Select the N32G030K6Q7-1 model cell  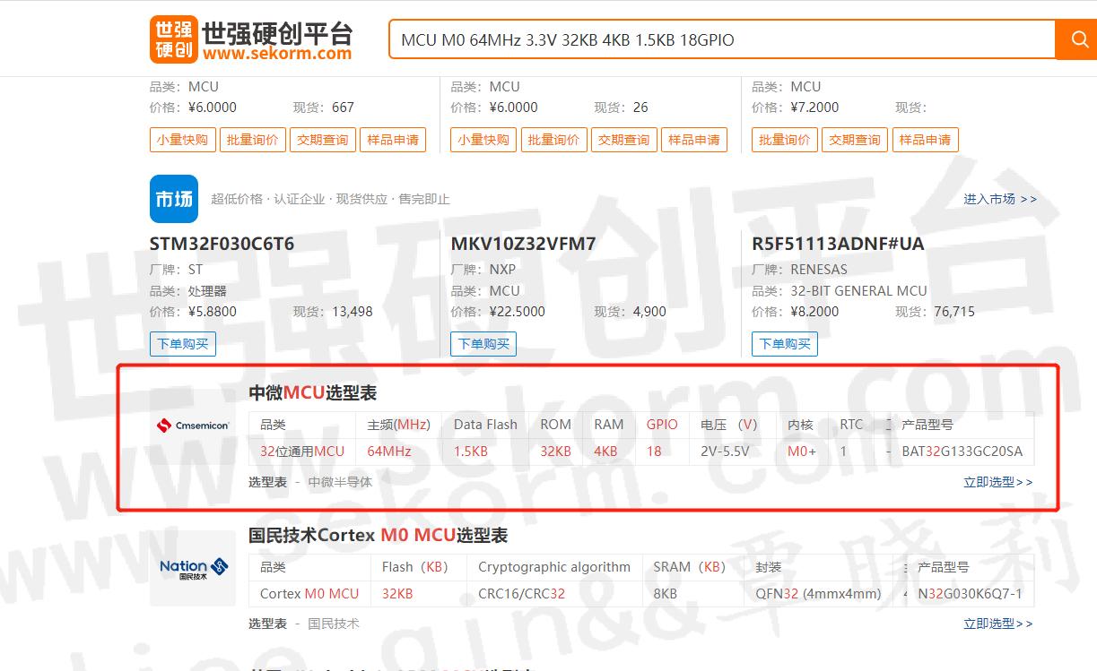[x=970, y=594]
